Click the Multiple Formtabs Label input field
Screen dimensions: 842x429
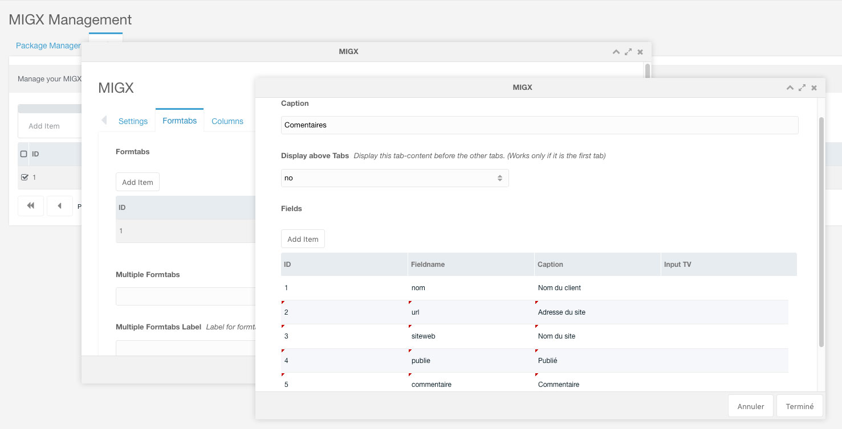point(186,348)
